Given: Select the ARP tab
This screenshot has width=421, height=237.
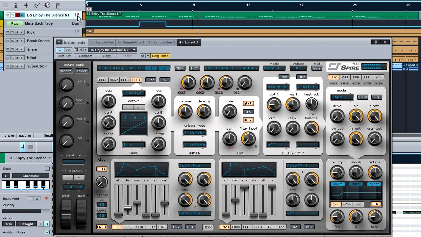Looking at the screenshot, I should click(x=281, y=227).
